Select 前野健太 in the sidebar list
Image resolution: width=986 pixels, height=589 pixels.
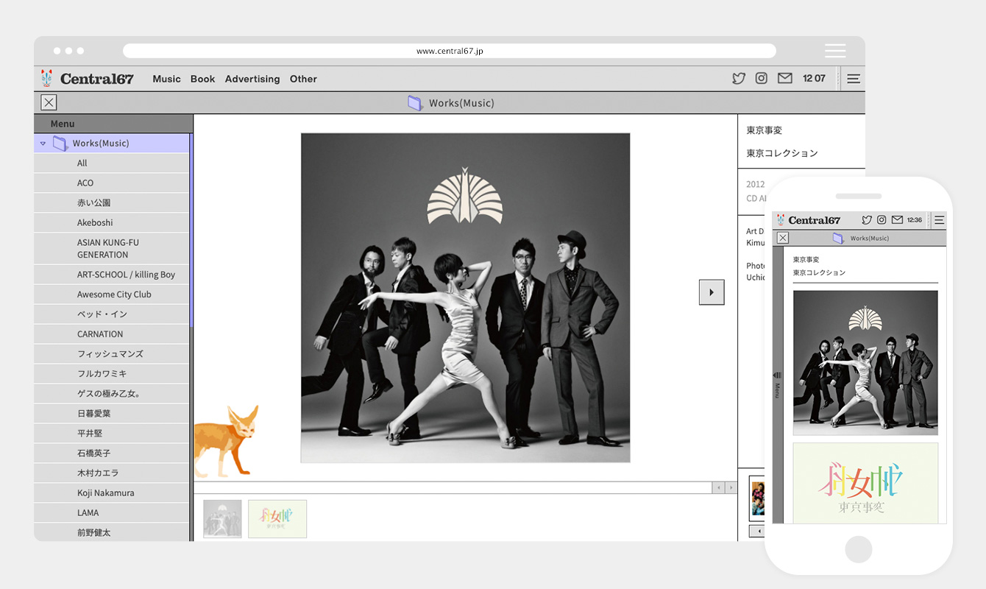[112, 532]
